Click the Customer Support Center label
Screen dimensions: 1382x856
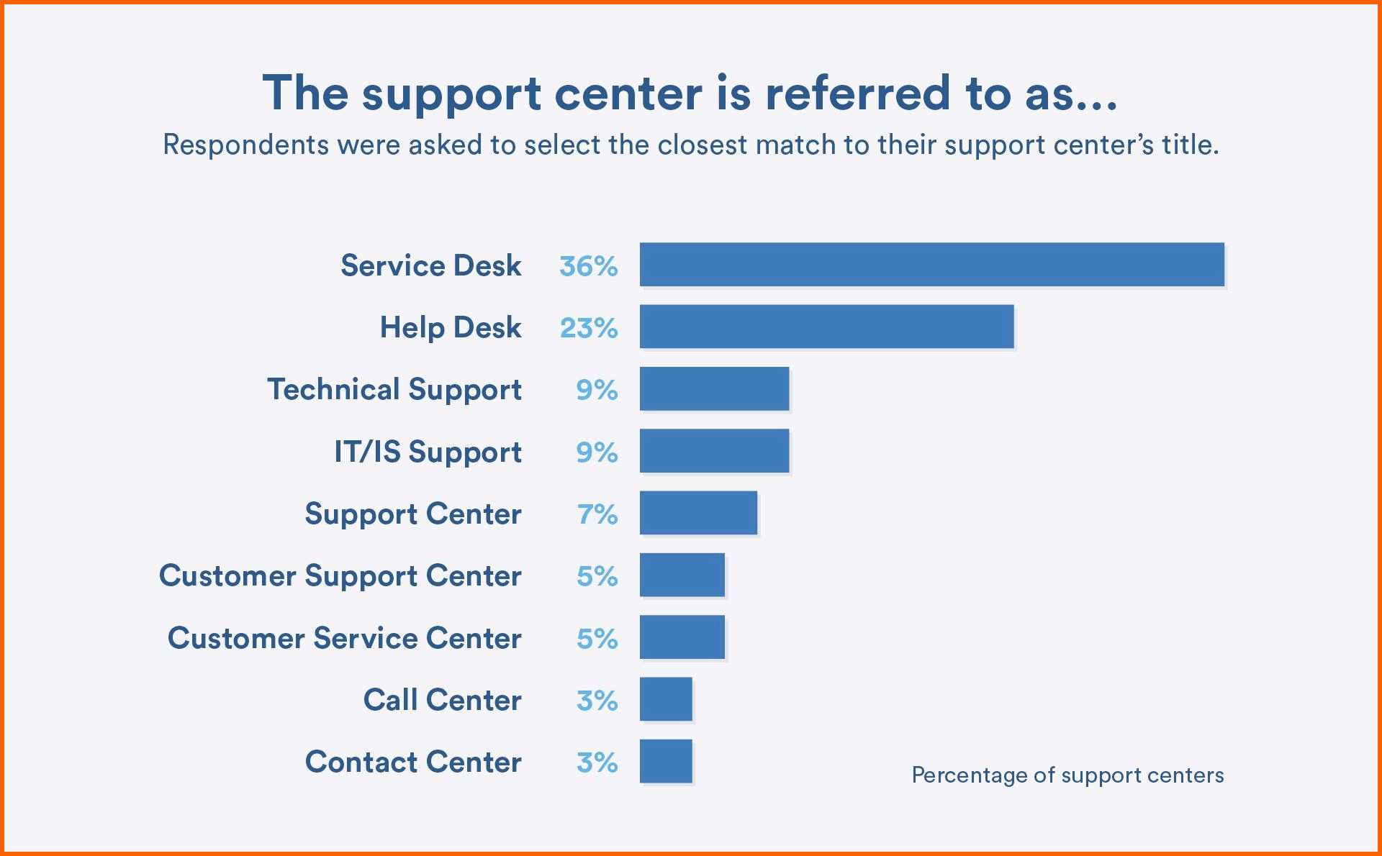[340, 576]
